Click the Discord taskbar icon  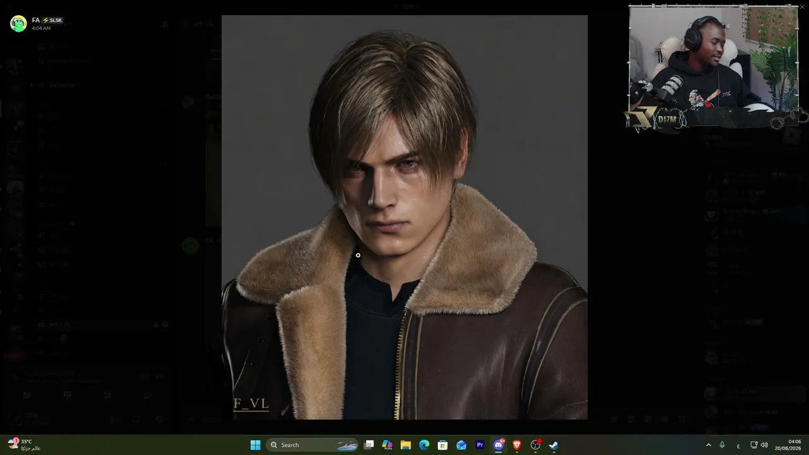(x=499, y=445)
